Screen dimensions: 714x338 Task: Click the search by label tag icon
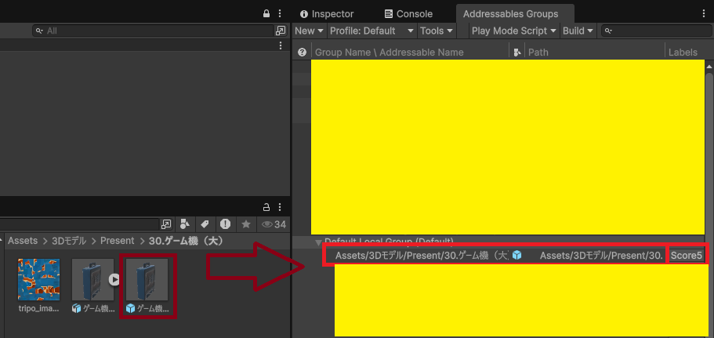pos(205,224)
